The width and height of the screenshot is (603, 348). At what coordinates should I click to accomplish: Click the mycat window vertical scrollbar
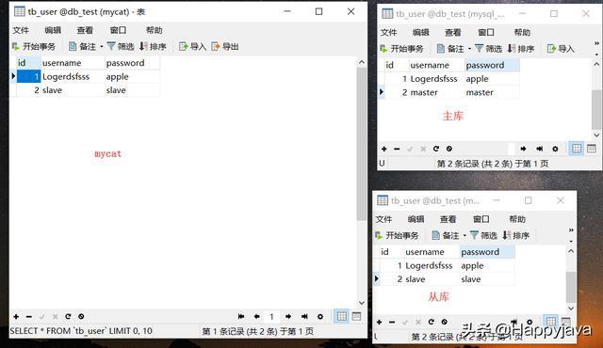point(362,144)
